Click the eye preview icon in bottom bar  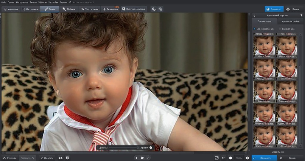[61, 158]
